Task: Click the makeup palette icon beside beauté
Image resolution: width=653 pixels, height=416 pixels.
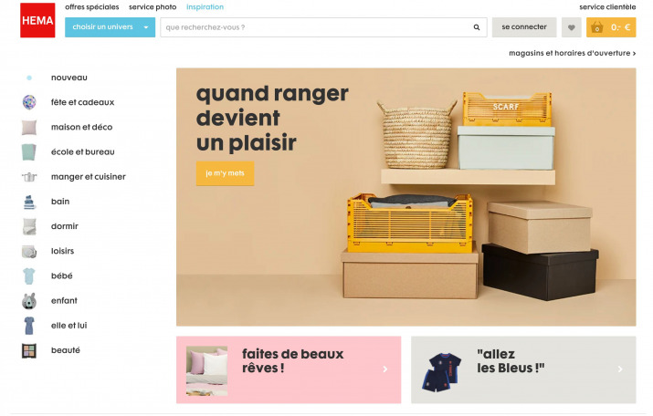Action: click(x=29, y=350)
